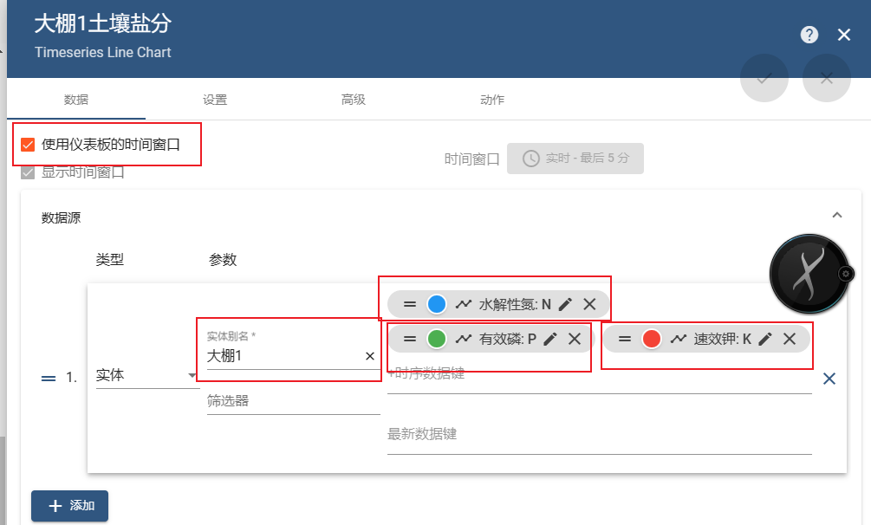Open blue color swatch of 水解性氮: N
871x525 pixels.
click(x=437, y=304)
